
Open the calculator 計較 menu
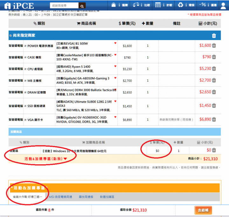[163, 5]
